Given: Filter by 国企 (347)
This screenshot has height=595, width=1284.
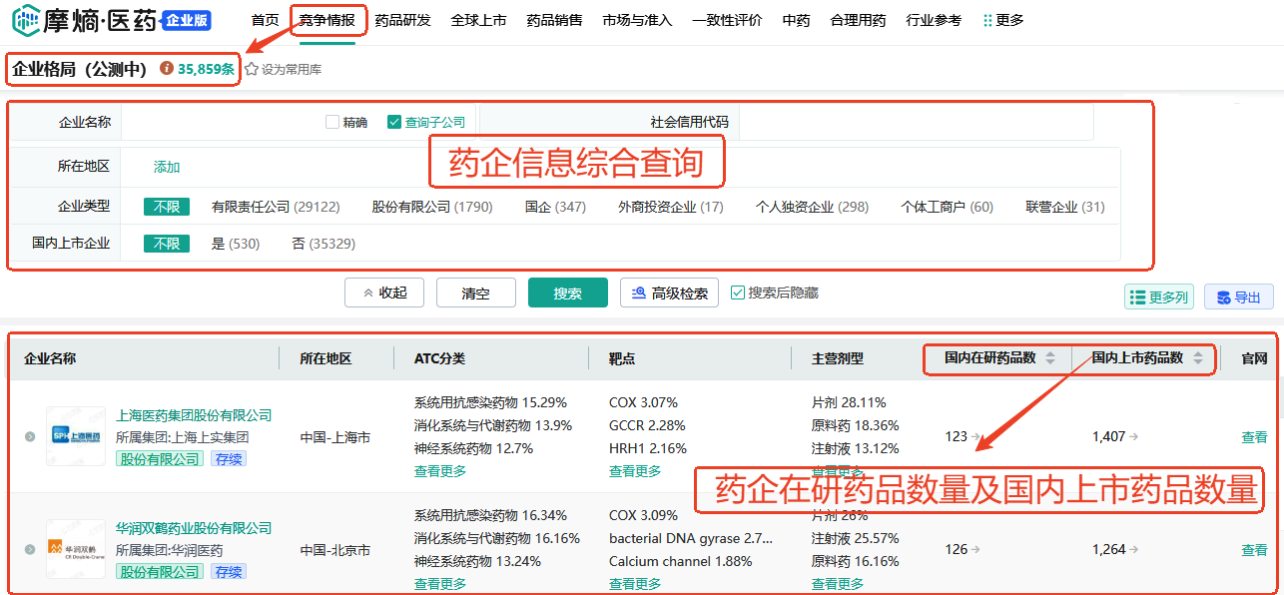Looking at the screenshot, I should coord(555,207).
